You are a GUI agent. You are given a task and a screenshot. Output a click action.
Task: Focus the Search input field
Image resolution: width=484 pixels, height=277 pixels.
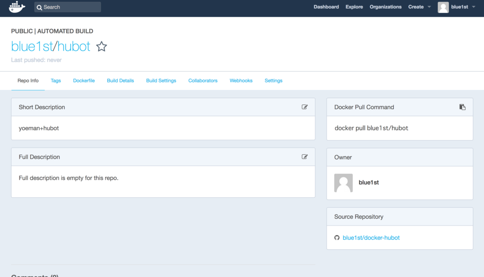(68, 7)
